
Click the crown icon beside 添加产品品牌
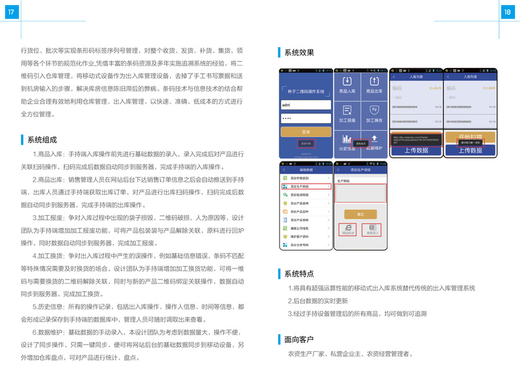(x=285, y=203)
